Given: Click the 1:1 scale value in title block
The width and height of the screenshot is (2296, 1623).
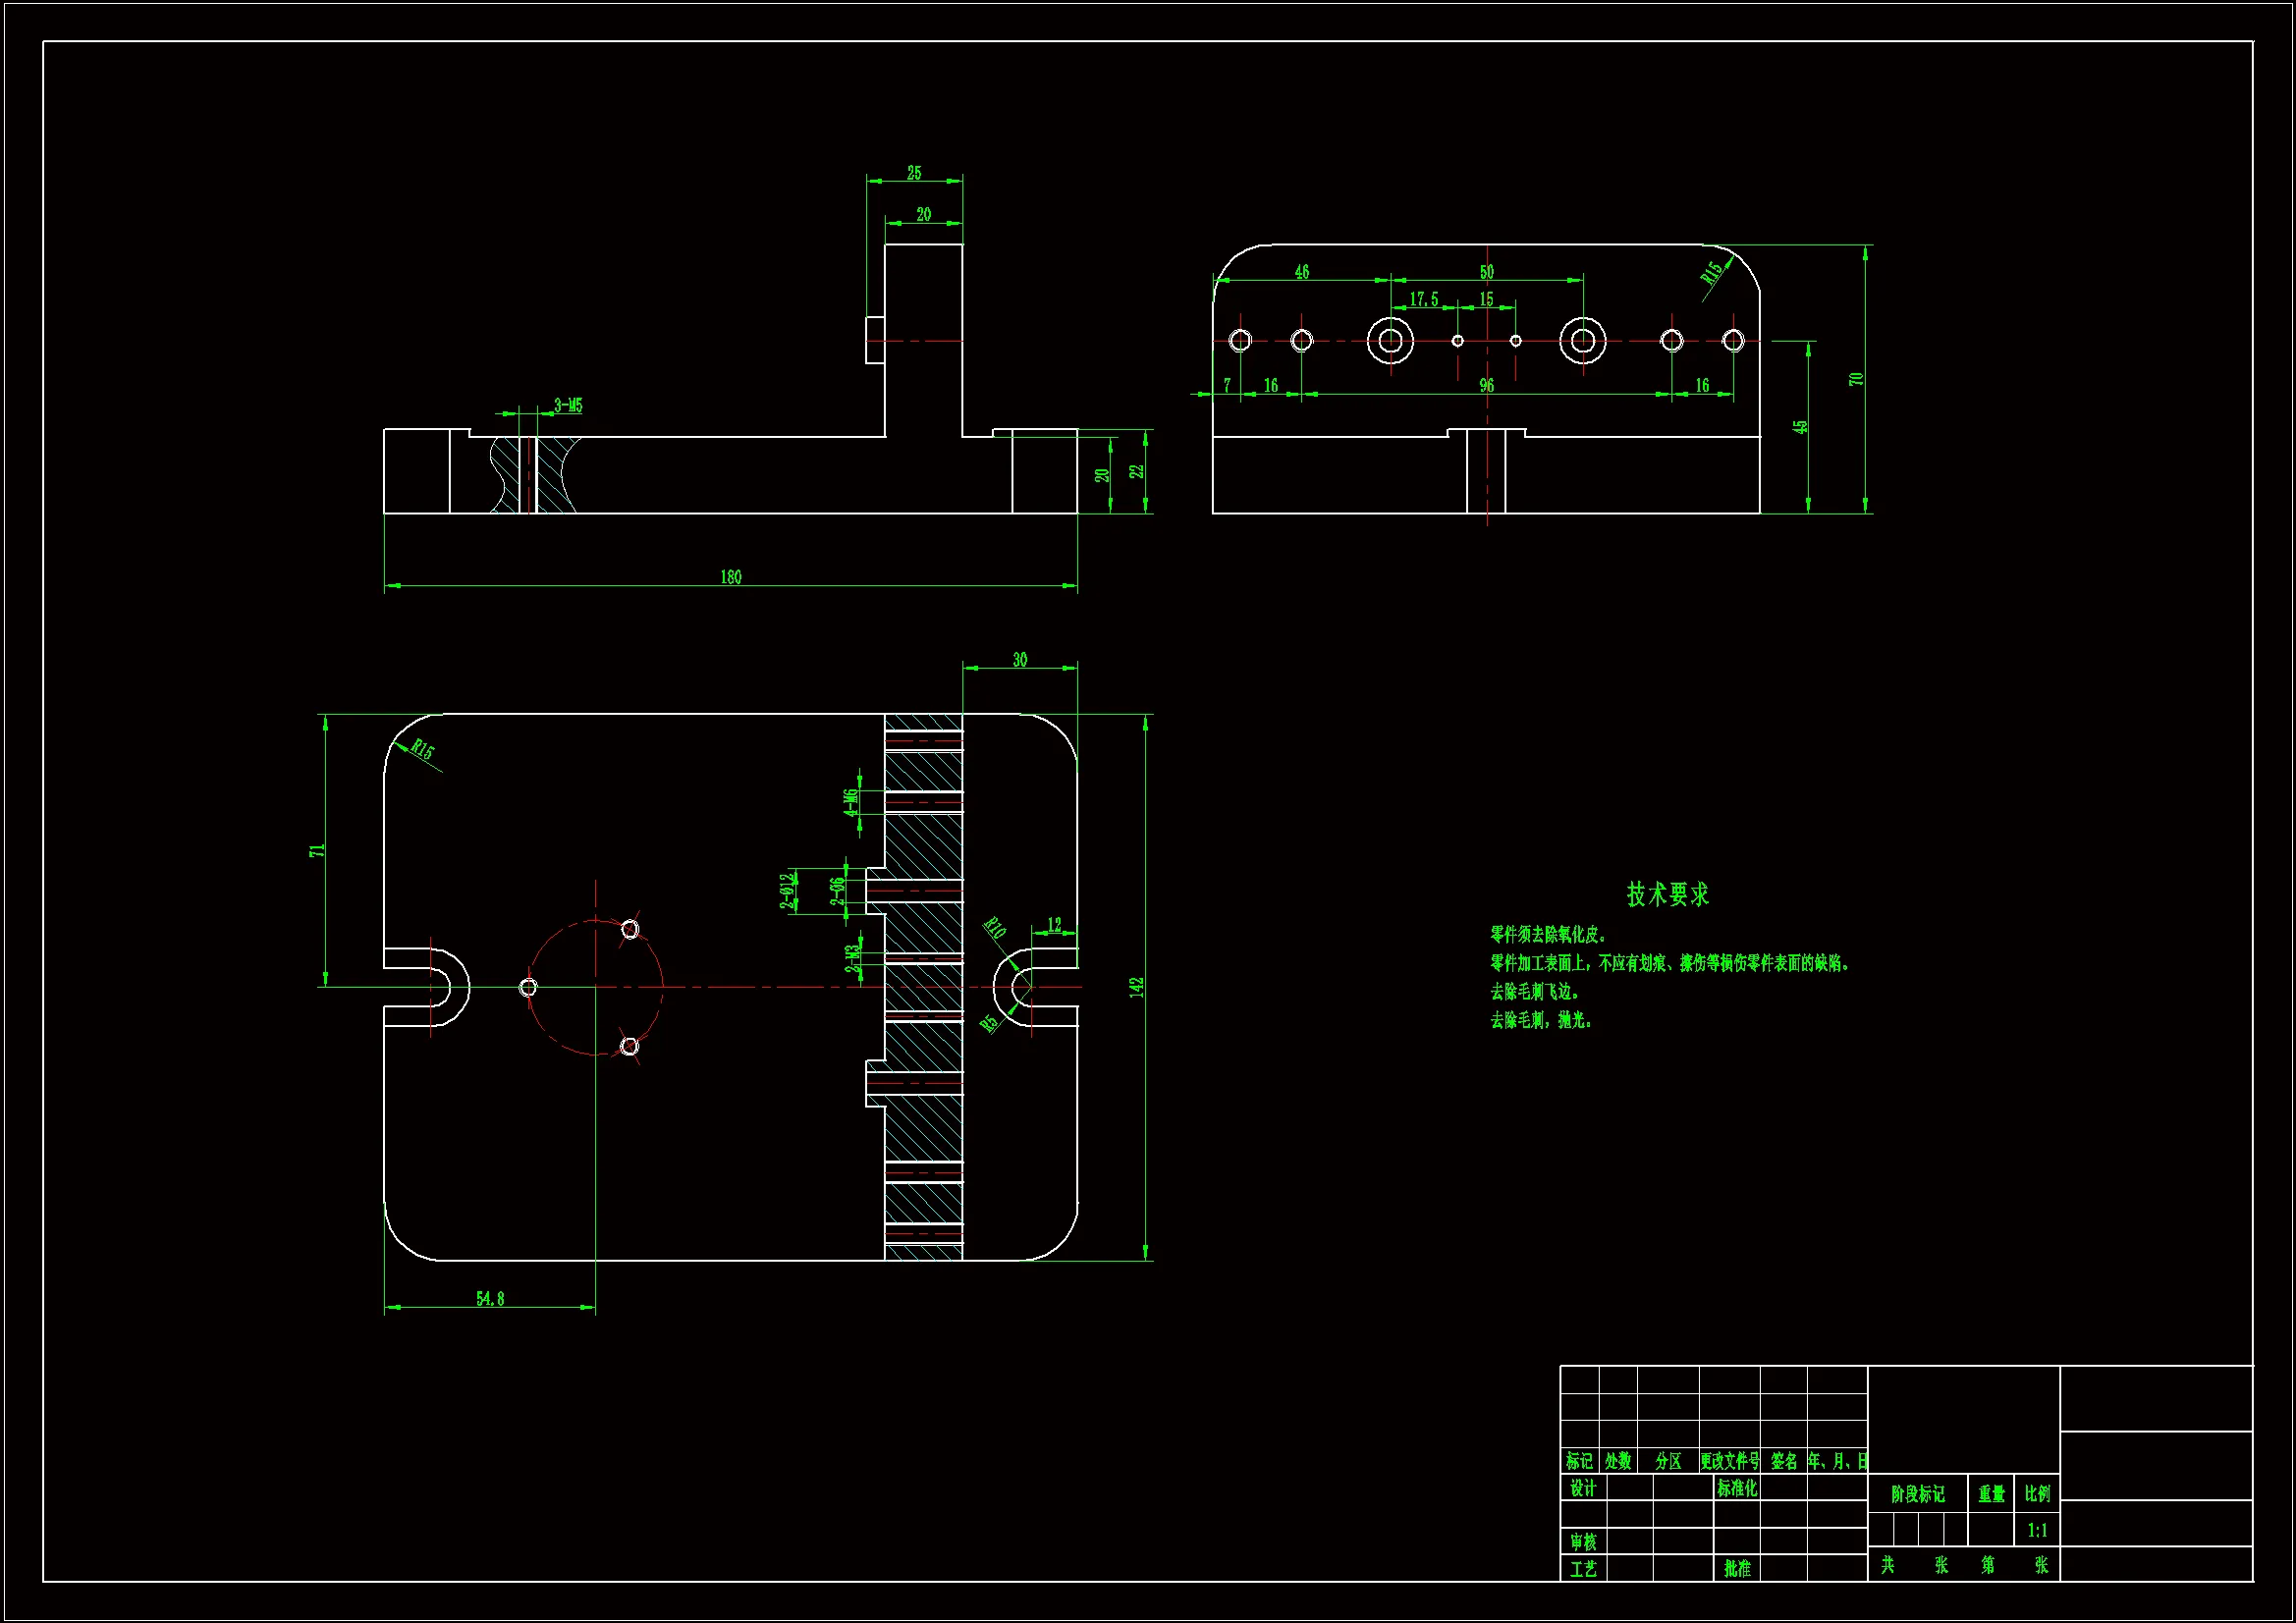Looking at the screenshot, I should pyautogui.click(x=2037, y=1530).
